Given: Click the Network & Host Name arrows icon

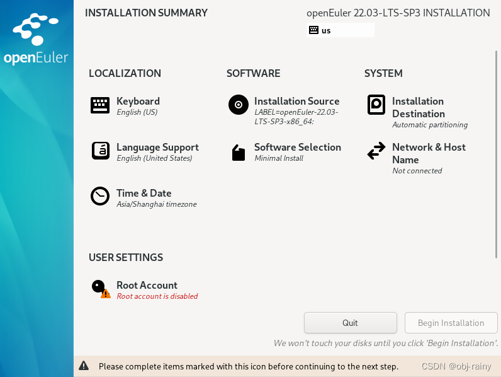Looking at the screenshot, I should click(376, 151).
